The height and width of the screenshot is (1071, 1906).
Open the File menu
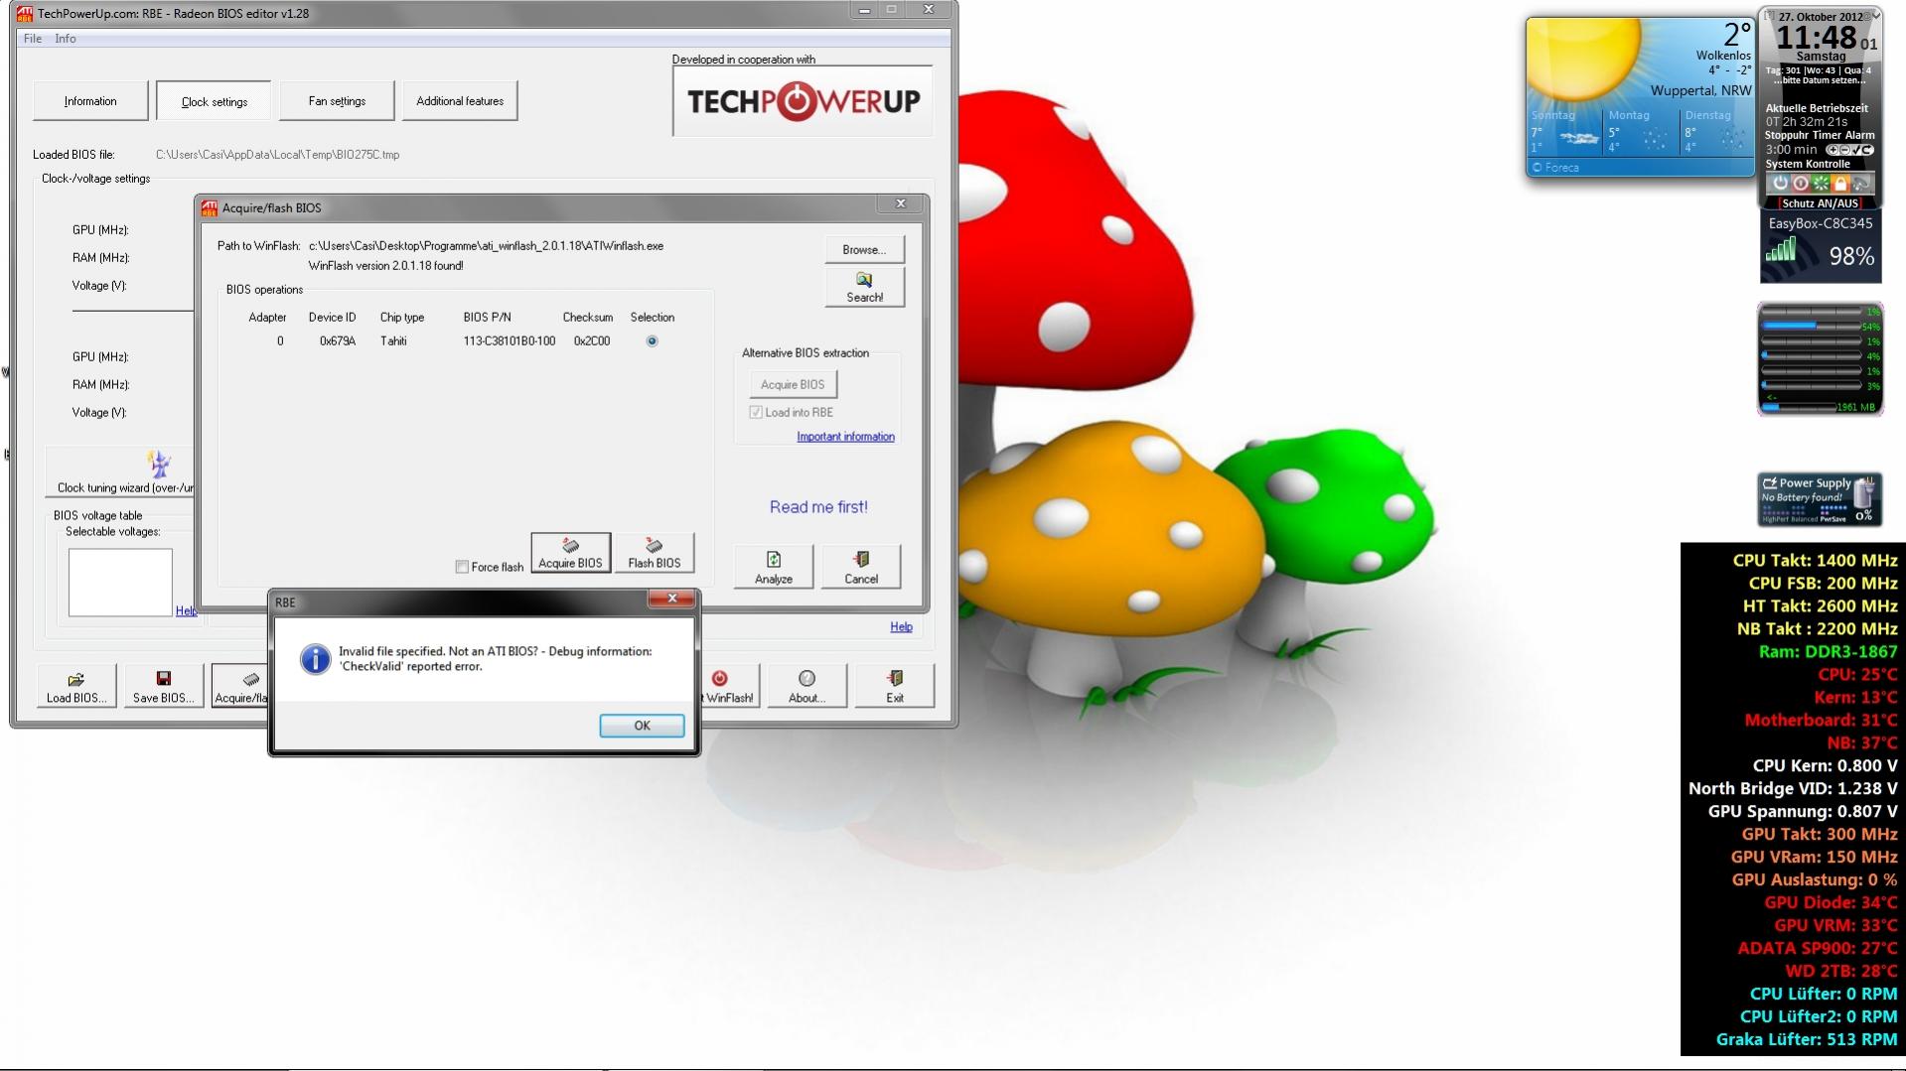33,39
